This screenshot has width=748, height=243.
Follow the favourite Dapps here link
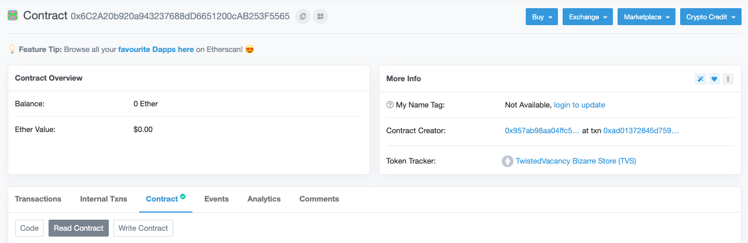[156, 50]
